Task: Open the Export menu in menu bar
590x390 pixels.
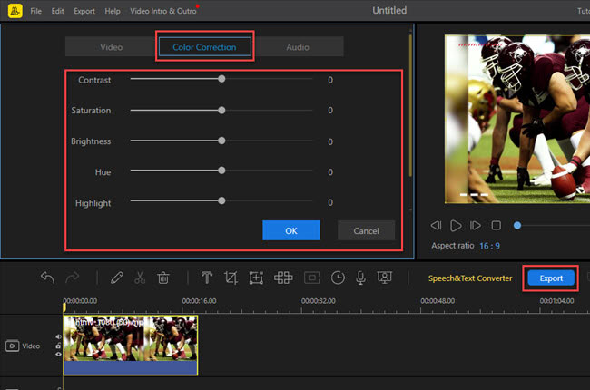Action: click(84, 11)
